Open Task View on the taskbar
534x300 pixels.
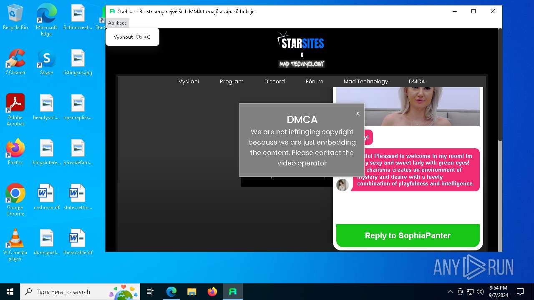point(150,292)
